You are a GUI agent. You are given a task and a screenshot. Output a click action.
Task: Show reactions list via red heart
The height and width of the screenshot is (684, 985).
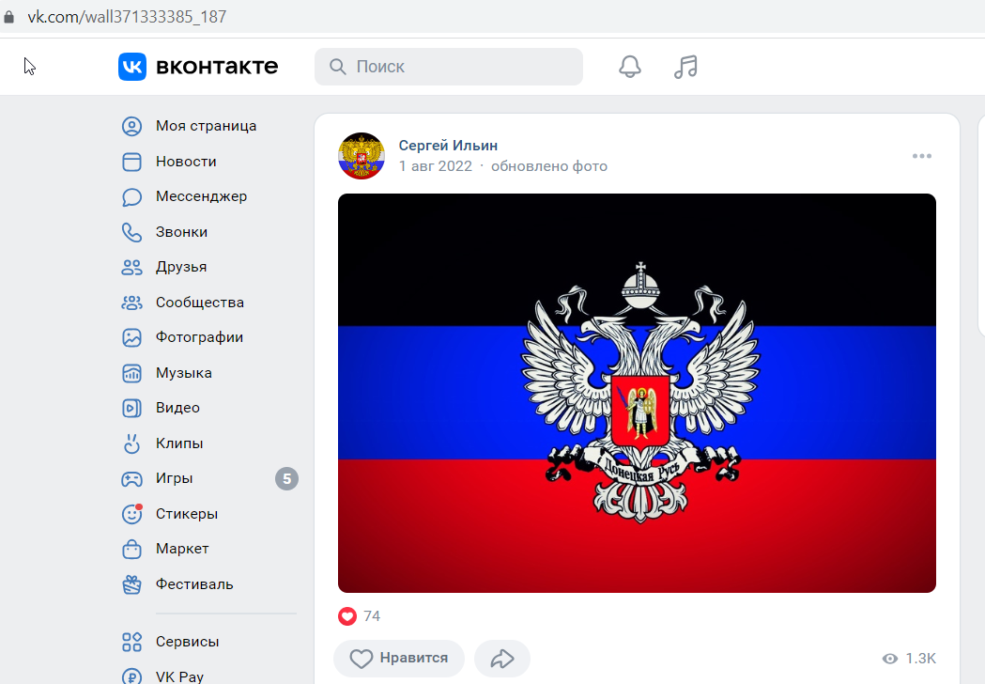pyautogui.click(x=347, y=616)
